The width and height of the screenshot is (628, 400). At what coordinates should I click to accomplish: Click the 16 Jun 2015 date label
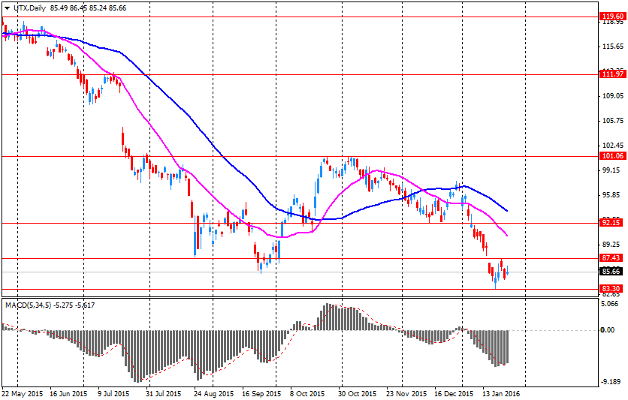[68, 394]
